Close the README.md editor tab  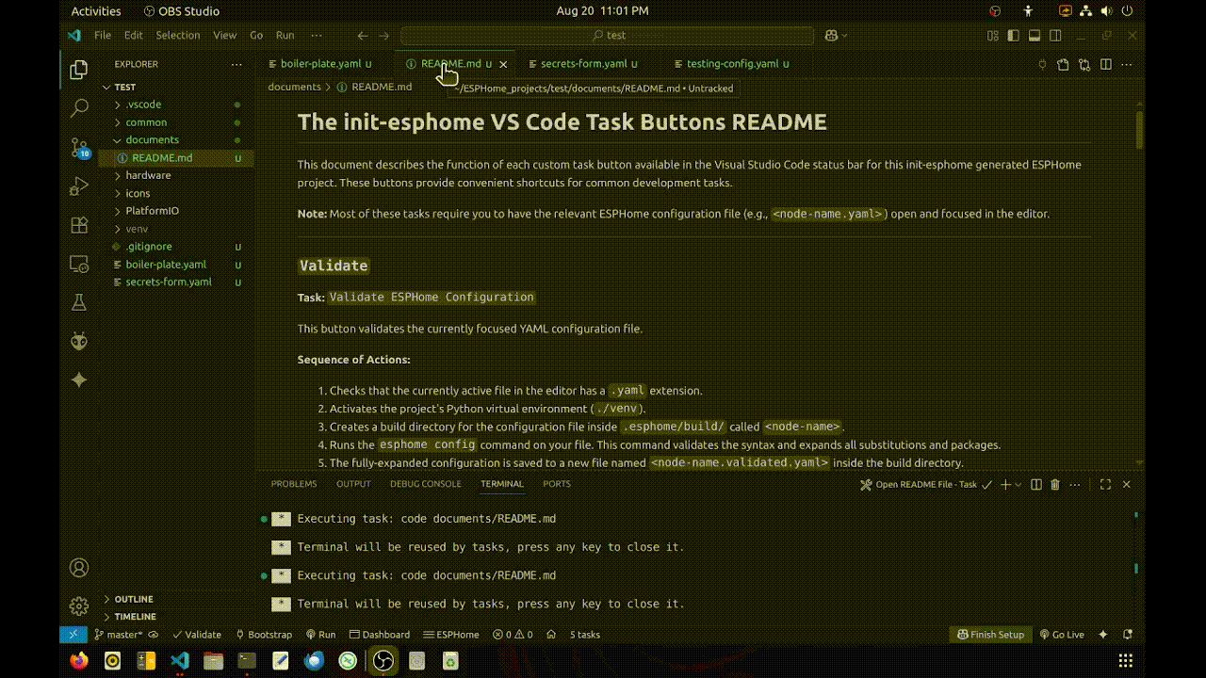[x=503, y=64]
